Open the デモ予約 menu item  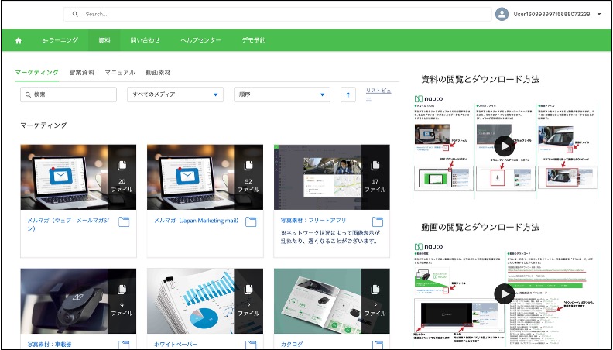[254, 40]
